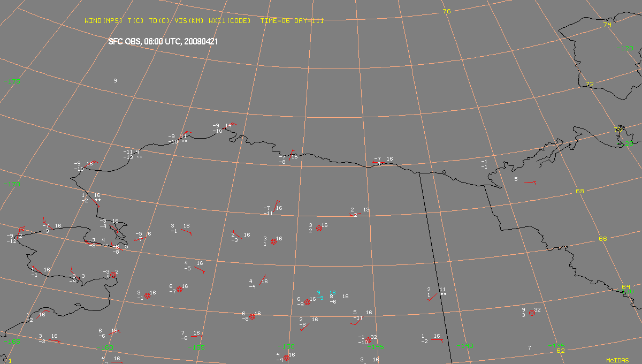Image resolution: width=642 pixels, height=364 pixels.
Task: Click the wind barb at the 2/-8 station
Action: [x=304, y=327]
